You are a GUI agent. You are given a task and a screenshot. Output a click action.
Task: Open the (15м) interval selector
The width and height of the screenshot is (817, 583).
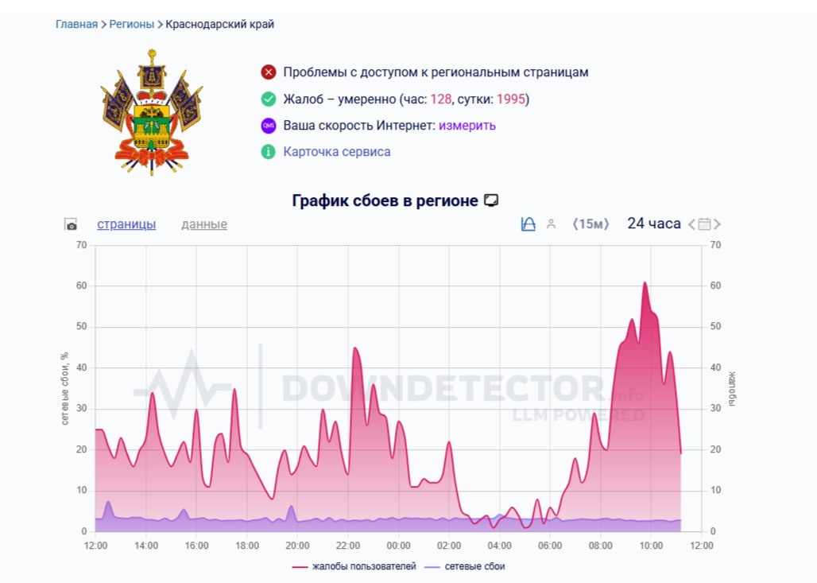590,223
